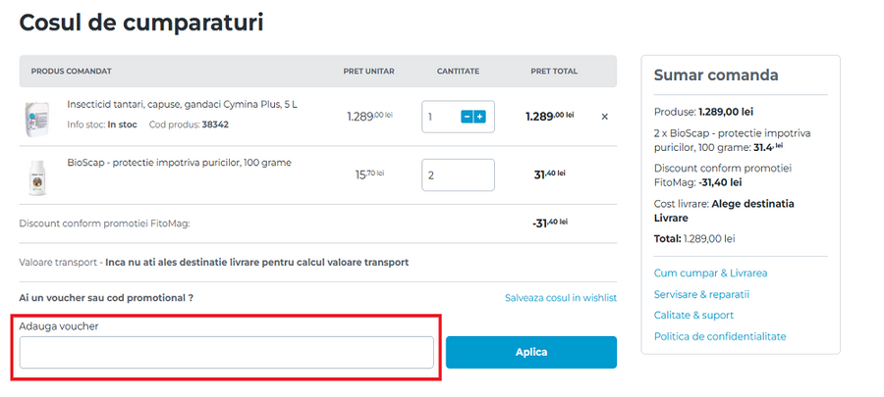Decrease Cymina Plus quantity with minus button
This screenshot has width=884, height=397.
click(x=468, y=117)
